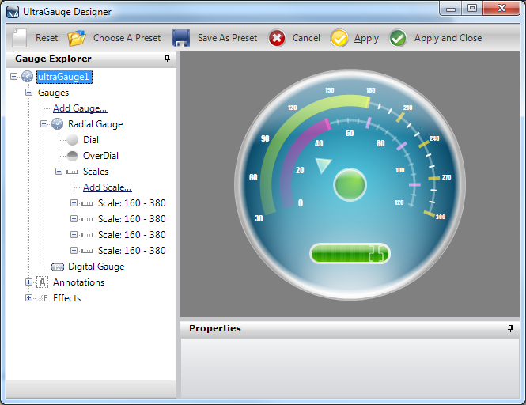The width and height of the screenshot is (526, 405).
Task: Click the Add Gauge... link
Action: 80,108
